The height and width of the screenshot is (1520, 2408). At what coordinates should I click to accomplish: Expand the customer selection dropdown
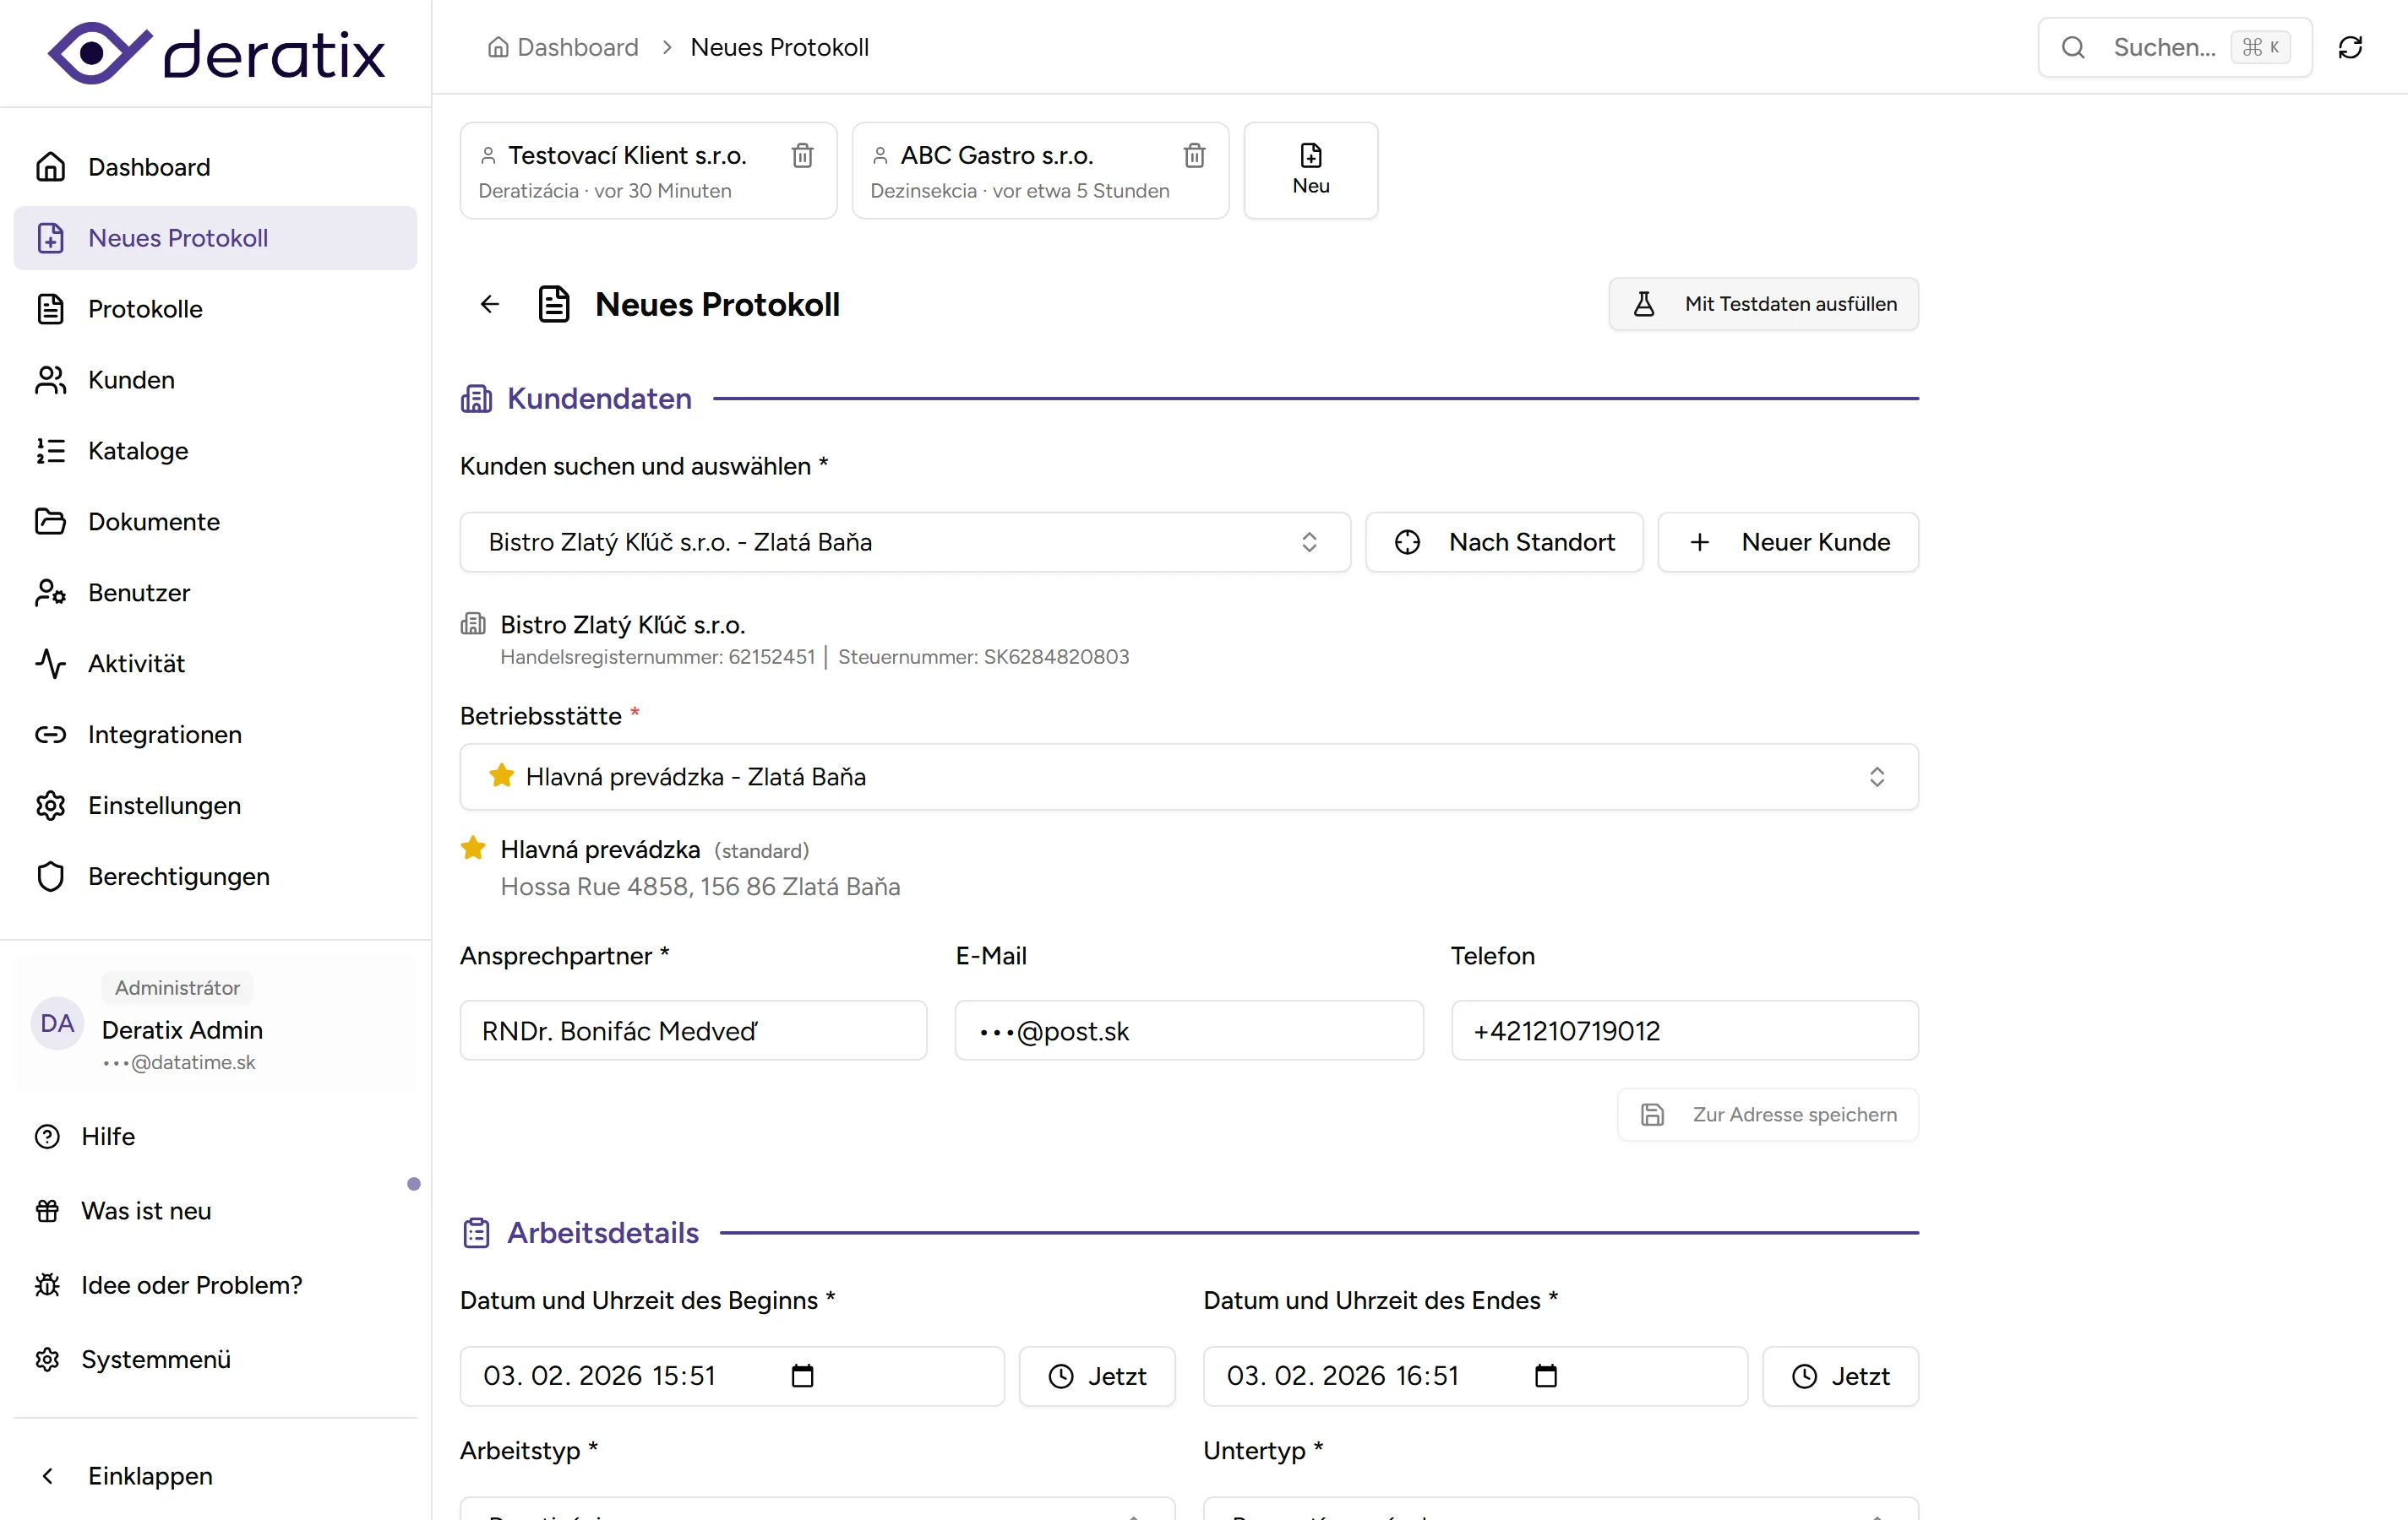coord(904,541)
